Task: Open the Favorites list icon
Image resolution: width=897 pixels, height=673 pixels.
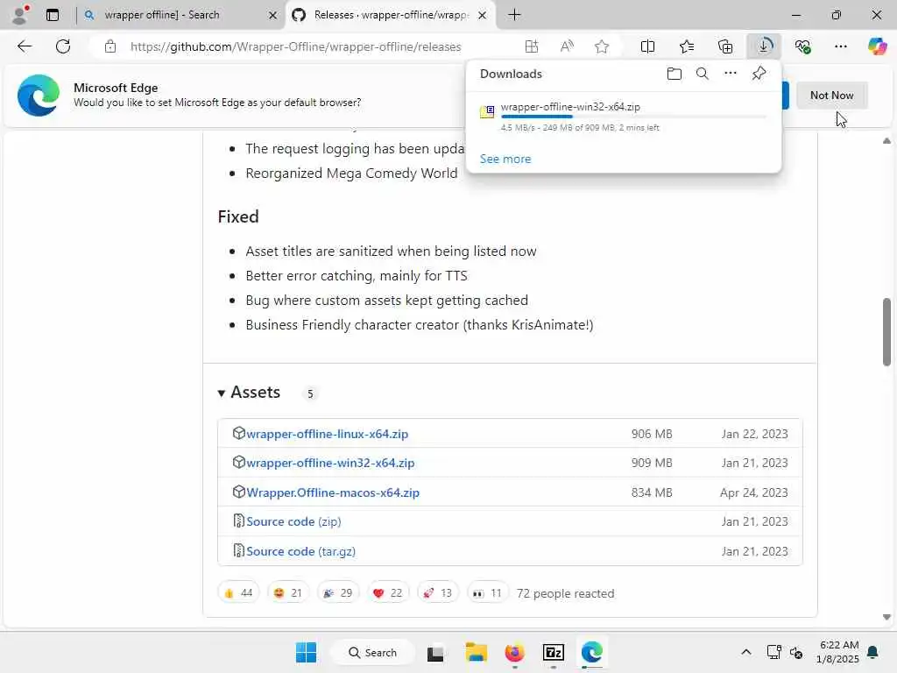Action: (x=687, y=46)
